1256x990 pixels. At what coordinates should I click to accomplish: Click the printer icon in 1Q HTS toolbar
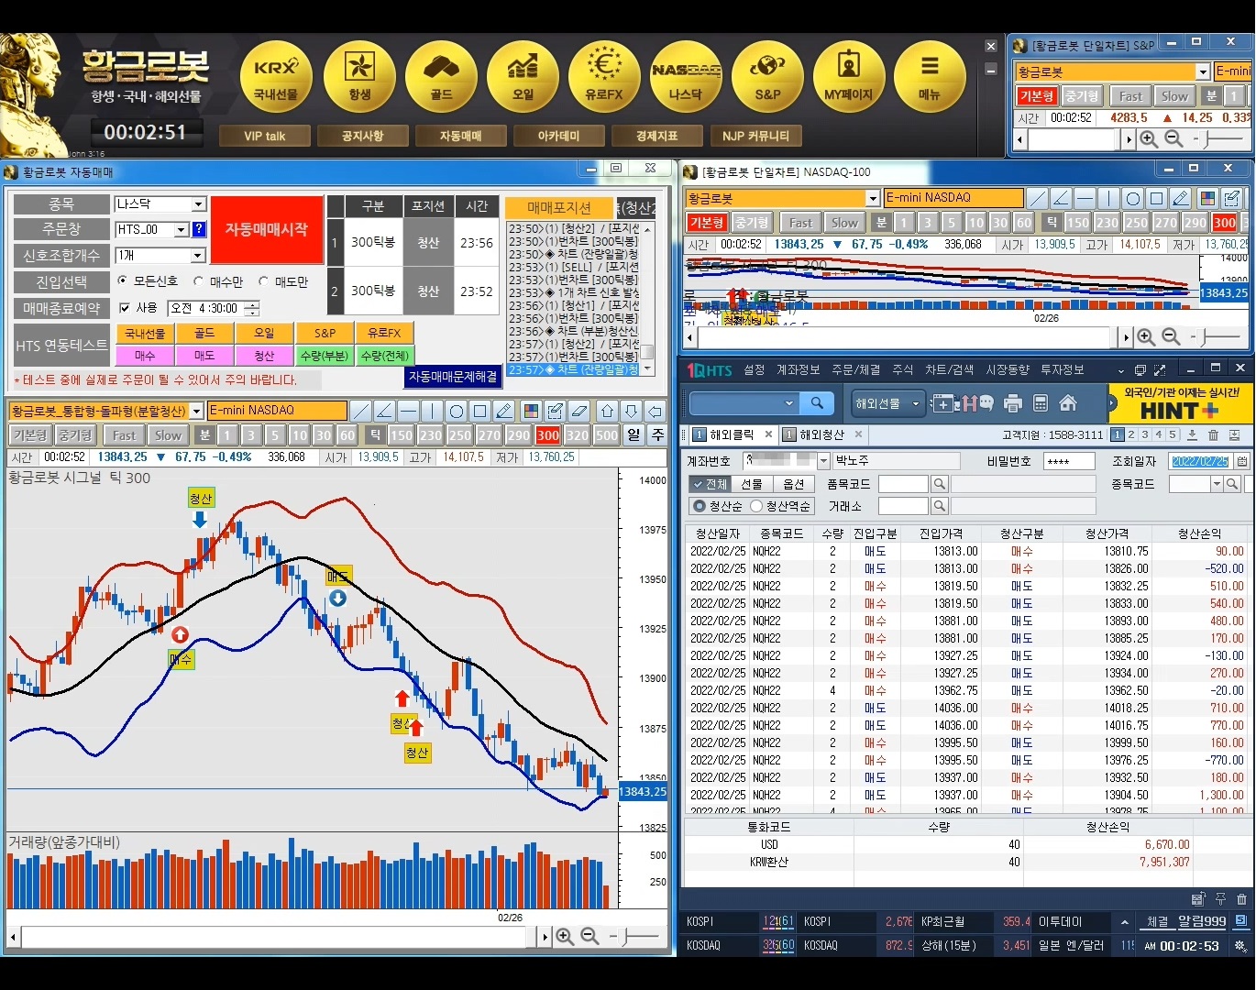tap(1013, 402)
